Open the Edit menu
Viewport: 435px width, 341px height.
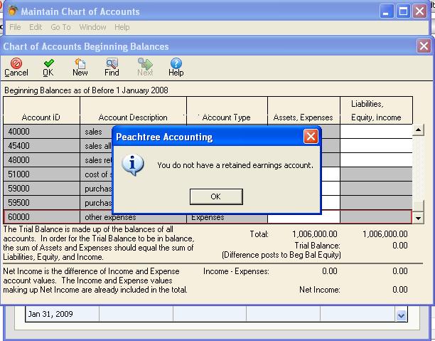tap(36, 27)
